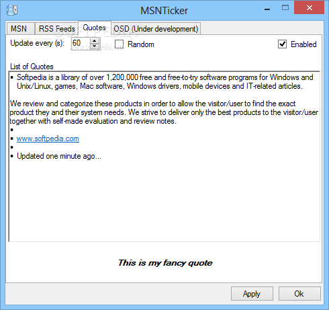Switch to the MSN tab
This screenshot has height=310, width=329.
[x=20, y=29]
